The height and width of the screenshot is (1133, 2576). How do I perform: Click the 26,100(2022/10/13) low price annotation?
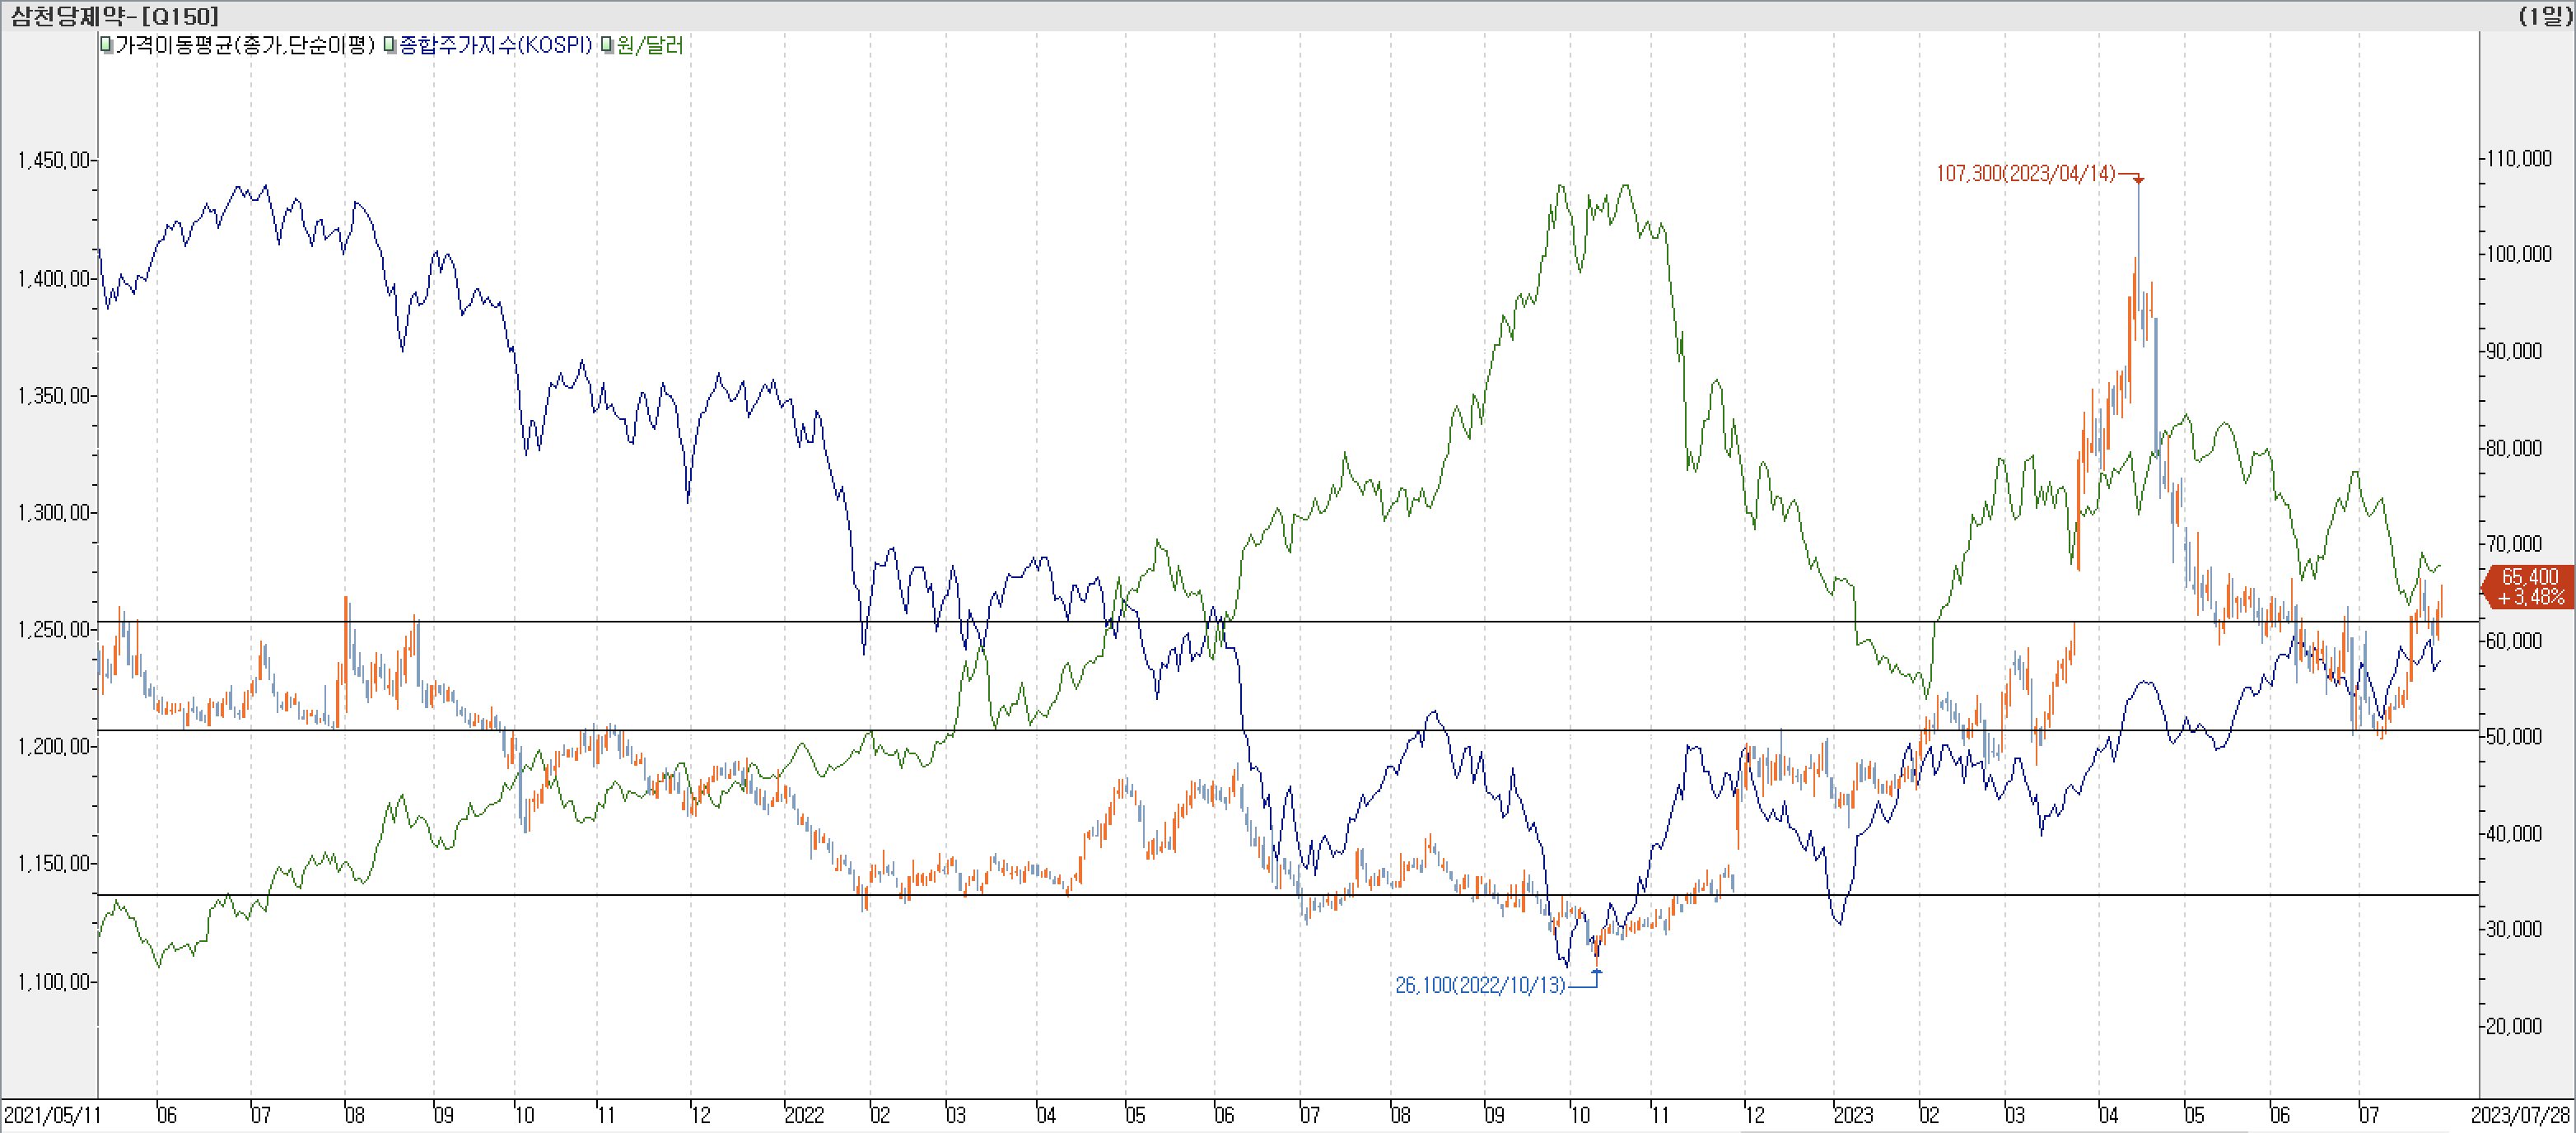click(1480, 985)
